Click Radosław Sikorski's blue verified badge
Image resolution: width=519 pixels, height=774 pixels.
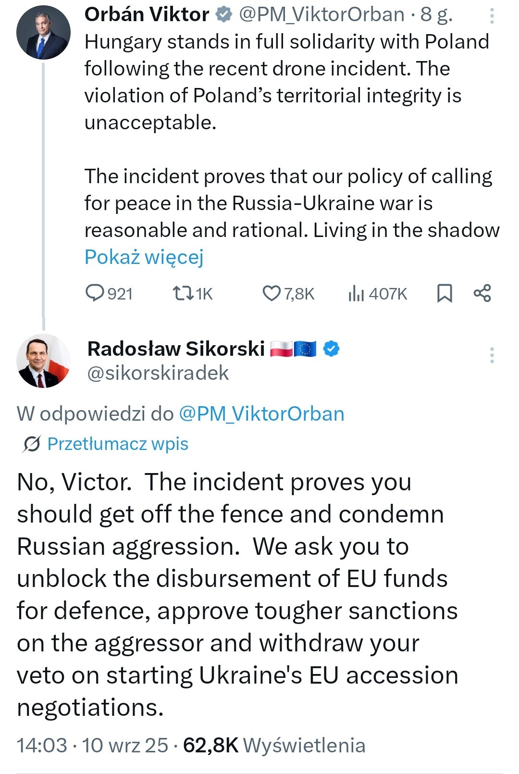tap(331, 349)
